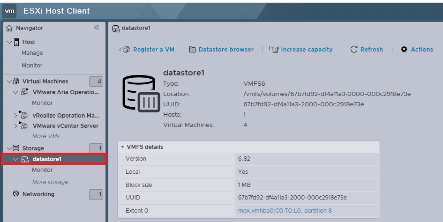
Task: Click the Actions gear icon
Action: point(404,50)
